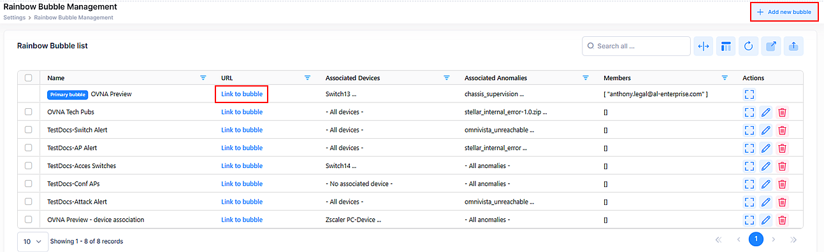Check the OVNA Tech Pubs row checkbox

click(29, 112)
